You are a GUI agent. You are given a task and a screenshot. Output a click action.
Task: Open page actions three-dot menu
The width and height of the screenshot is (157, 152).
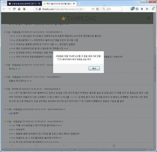point(93,9)
